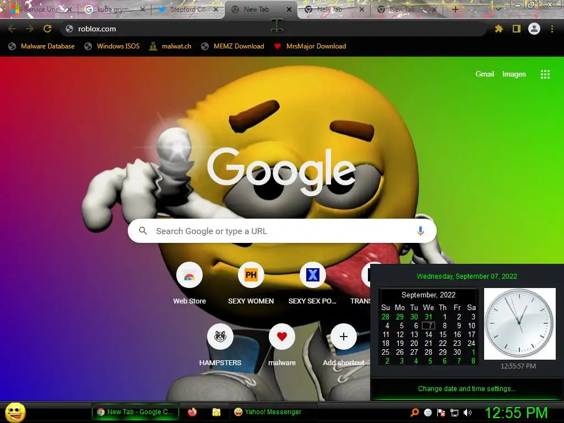Click the Wednesday, September 07, 2022 date text

click(467, 276)
